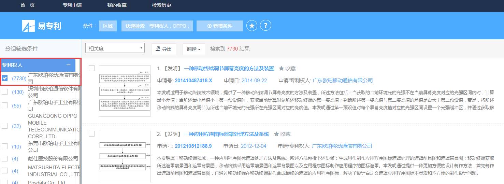This screenshot has height=184, width=504.
Task: Click the 7730 result count
Action: 232,49
